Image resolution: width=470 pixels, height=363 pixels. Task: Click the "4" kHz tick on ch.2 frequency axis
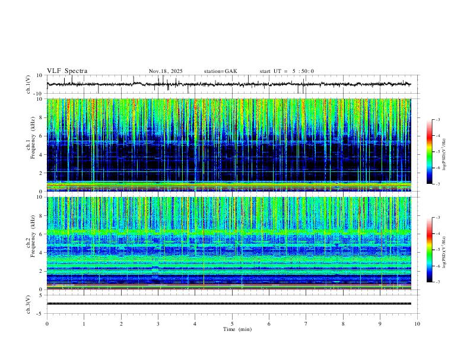42,253
